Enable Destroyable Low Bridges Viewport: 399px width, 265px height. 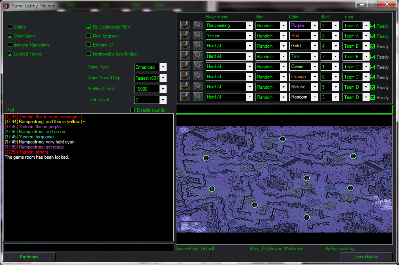89,54
